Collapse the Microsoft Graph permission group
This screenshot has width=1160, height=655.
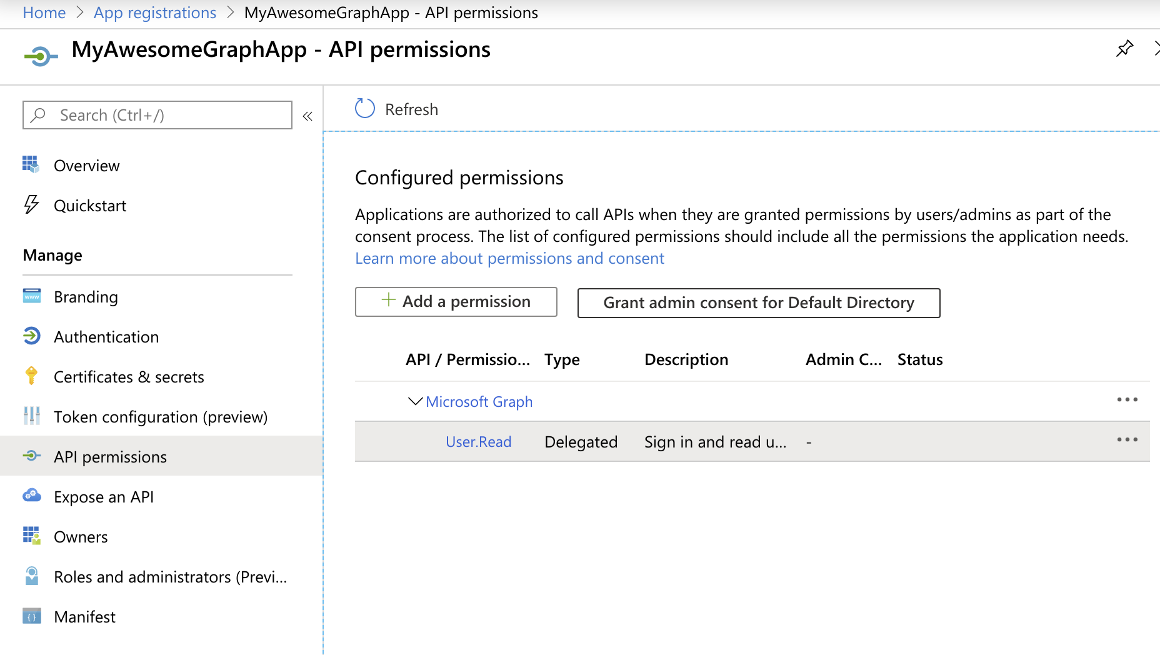click(415, 401)
